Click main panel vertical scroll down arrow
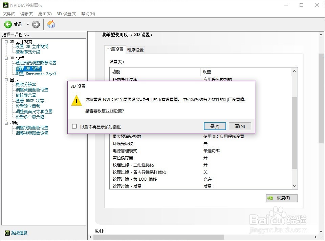Image resolution: width=325 pixels, height=241 pixels. (321, 231)
